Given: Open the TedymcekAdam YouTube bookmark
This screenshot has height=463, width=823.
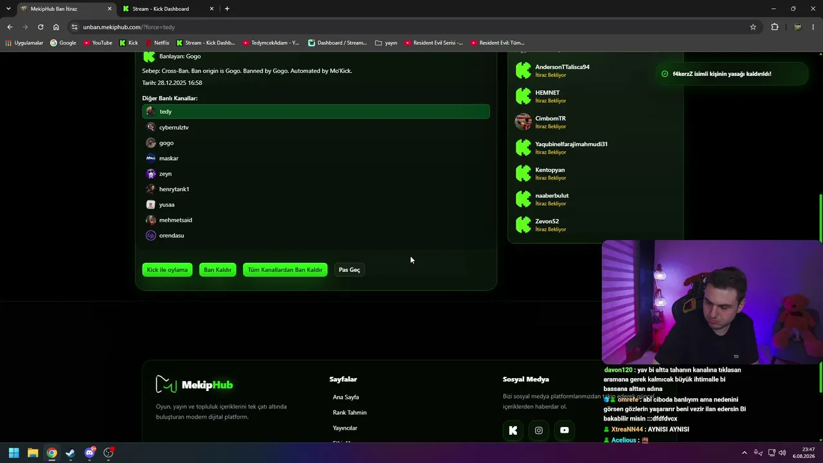Looking at the screenshot, I should tap(271, 43).
